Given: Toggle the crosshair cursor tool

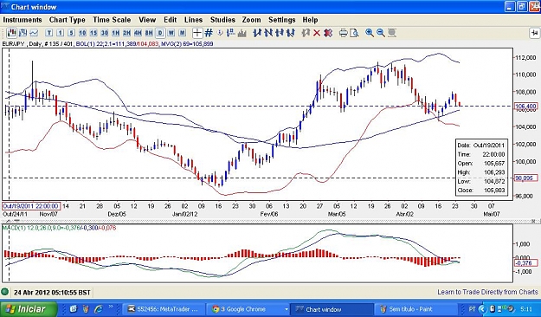Looking at the screenshot, I should coord(197,33).
